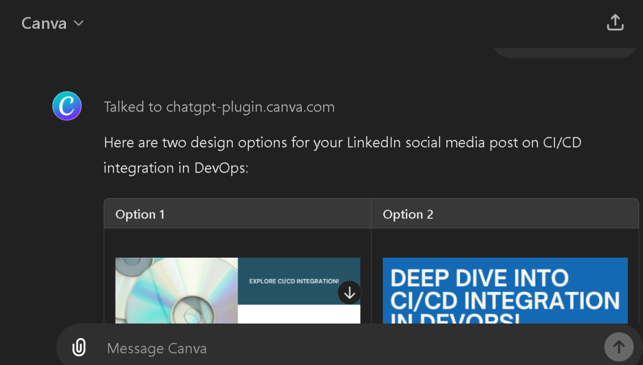Click the paperclip attach file icon

point(79,347)
